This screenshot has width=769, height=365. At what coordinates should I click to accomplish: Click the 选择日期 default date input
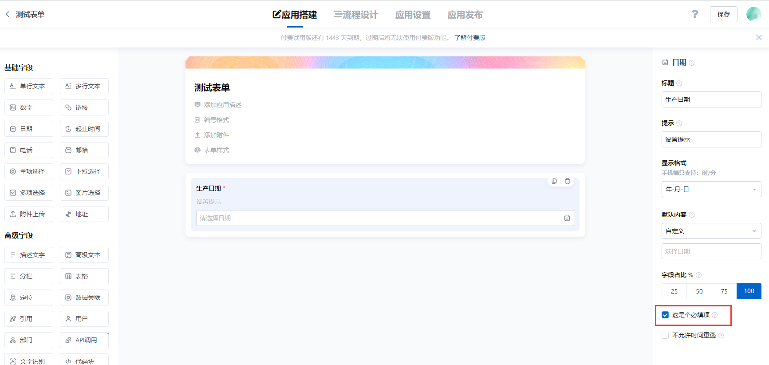[711, 251]
